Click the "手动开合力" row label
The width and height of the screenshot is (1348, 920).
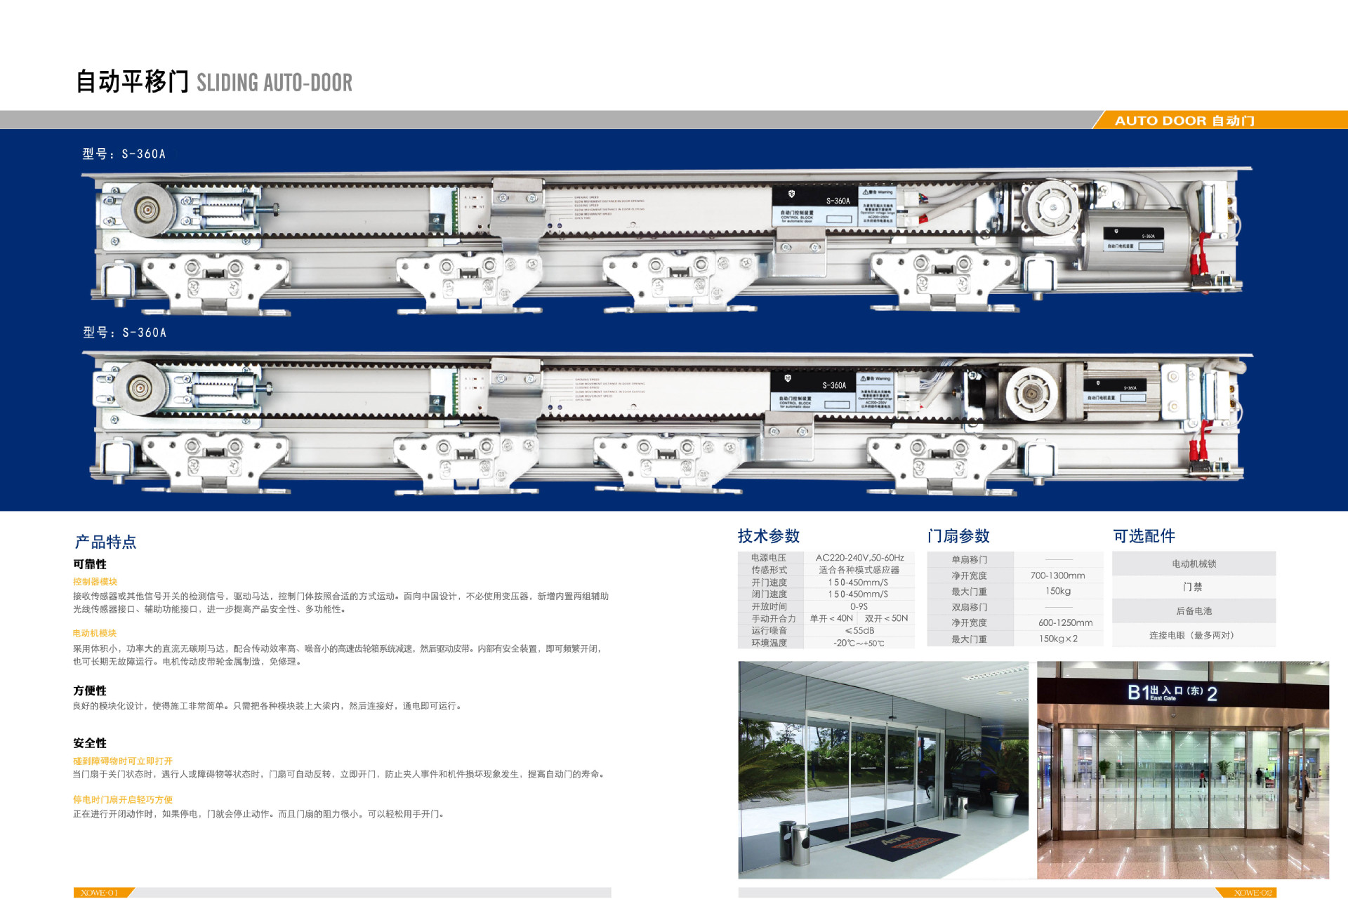pyautogui.click(x=774, y=618)
